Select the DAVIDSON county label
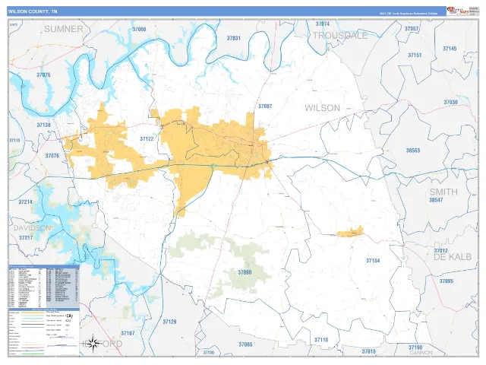Screen dimensions: 486x365 click(32, 228)
